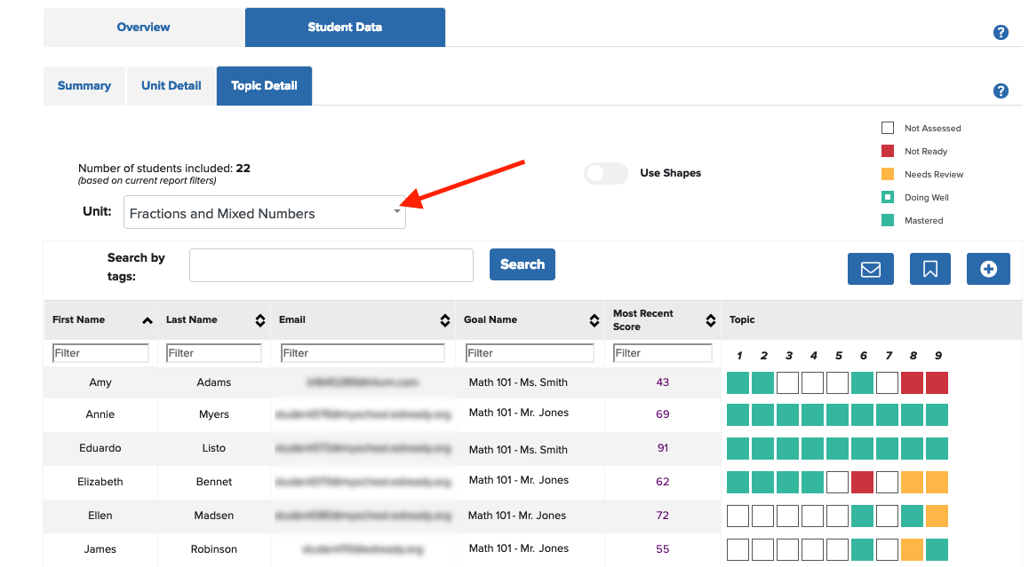1029x567 pixels.
Task: Click the Search button
Action: tap(522, 264)
